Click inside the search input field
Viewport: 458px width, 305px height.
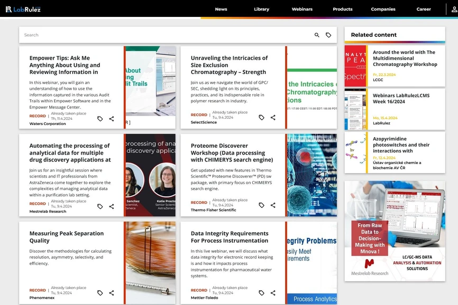(159, 35)
